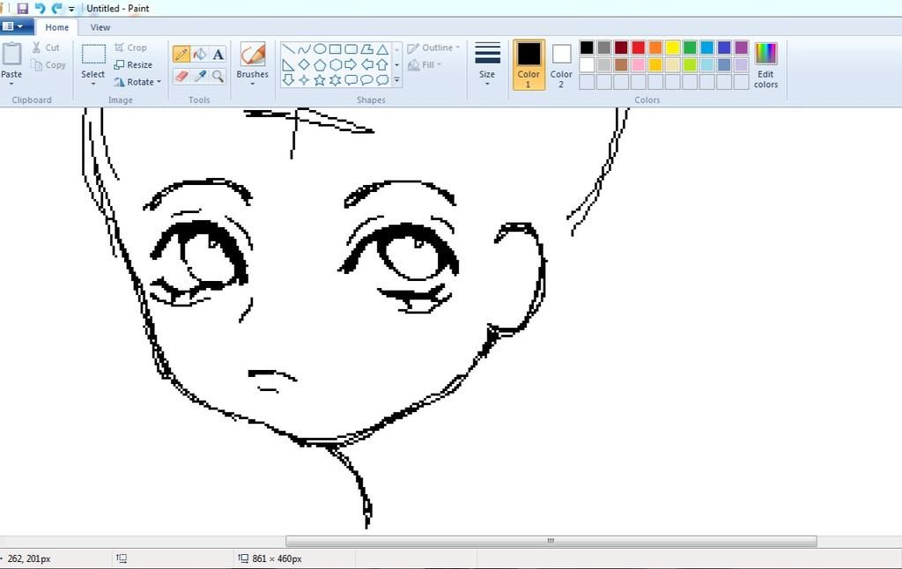Choose the Rounded rectangular callout shape

tap(351, 80)
